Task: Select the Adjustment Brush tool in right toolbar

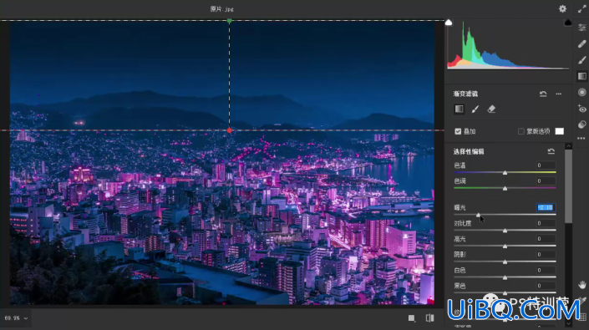Action: tap(581, 60)
